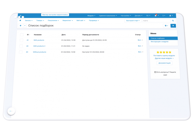Screen dimensions: 194x129
Task: Open the With products 2 collection link
Action: pyautogui.click(x=39, y=46)
